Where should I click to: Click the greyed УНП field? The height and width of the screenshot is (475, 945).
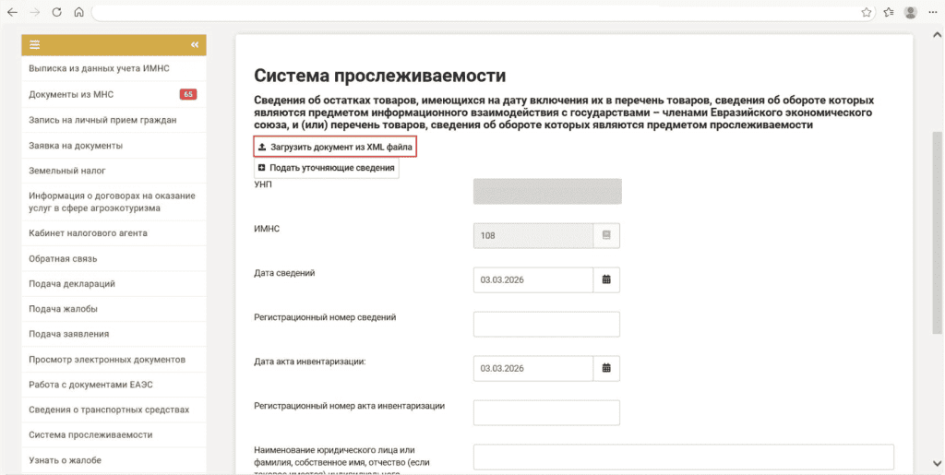[x=547, y=192]
